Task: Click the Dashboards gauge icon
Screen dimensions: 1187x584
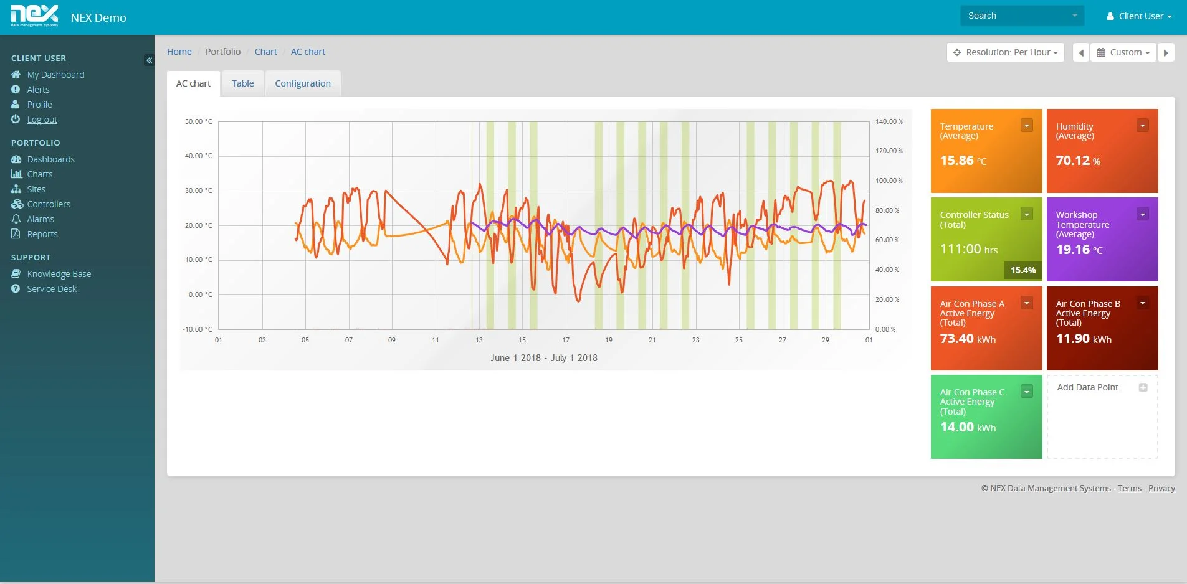Action: click(x=16, y=159)
